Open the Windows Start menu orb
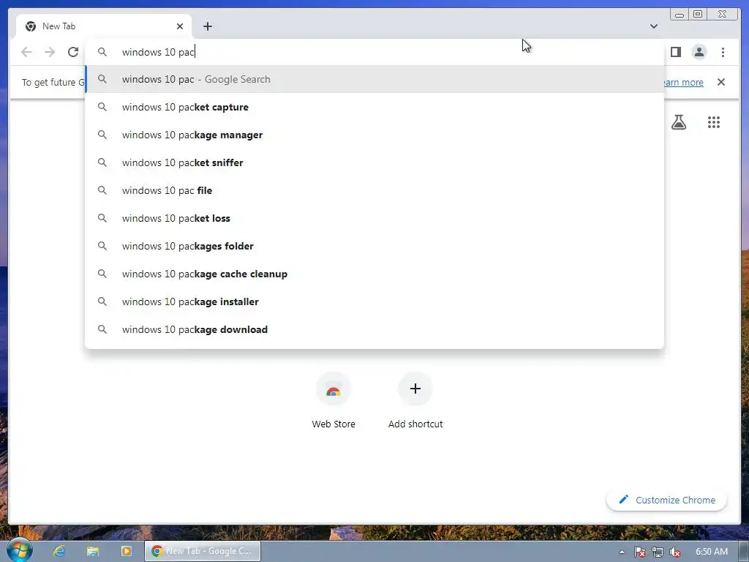The image size is (749, 562). coord(20,550)
